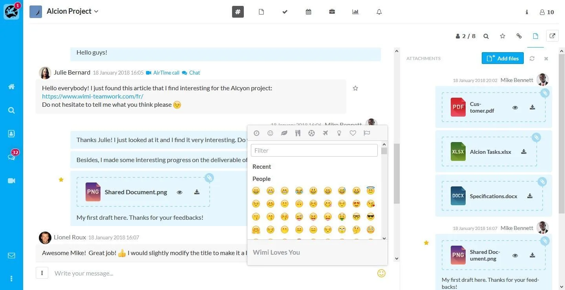Open the calendar icon in top navigation
565x290 pixels.
coord(309,12)
